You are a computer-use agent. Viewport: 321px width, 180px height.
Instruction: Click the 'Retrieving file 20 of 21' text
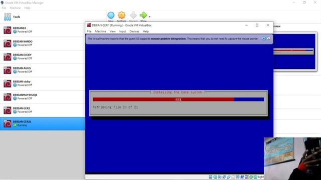click(115, 107)
